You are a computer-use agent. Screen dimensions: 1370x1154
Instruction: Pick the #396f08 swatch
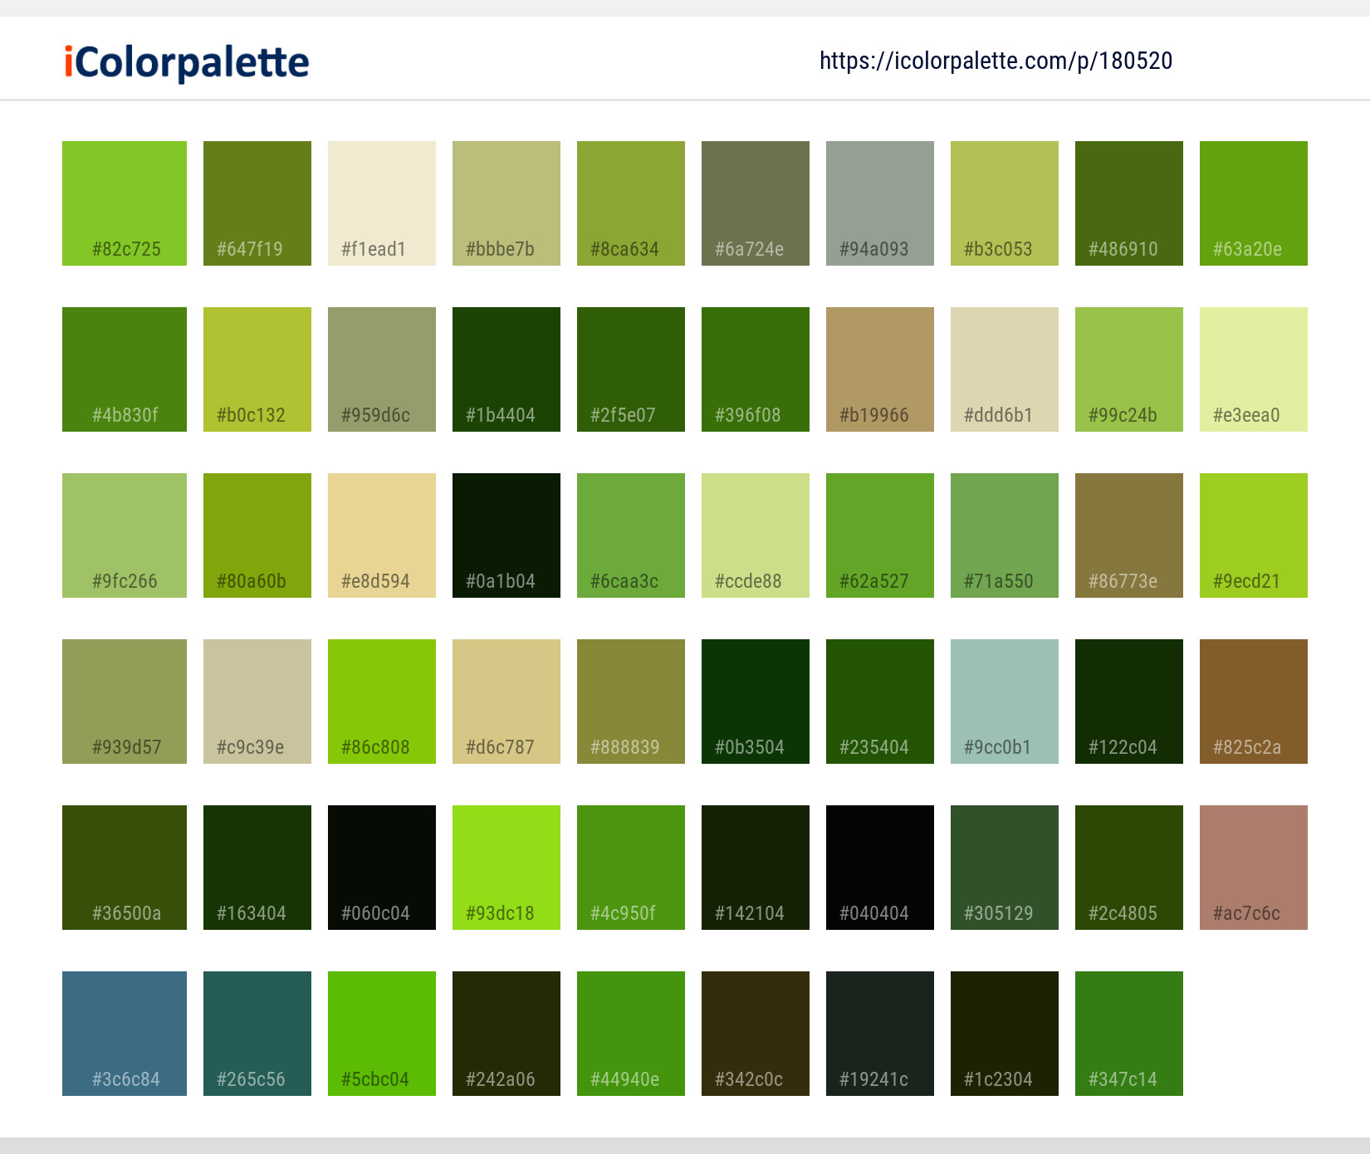(x=756, y=369)
